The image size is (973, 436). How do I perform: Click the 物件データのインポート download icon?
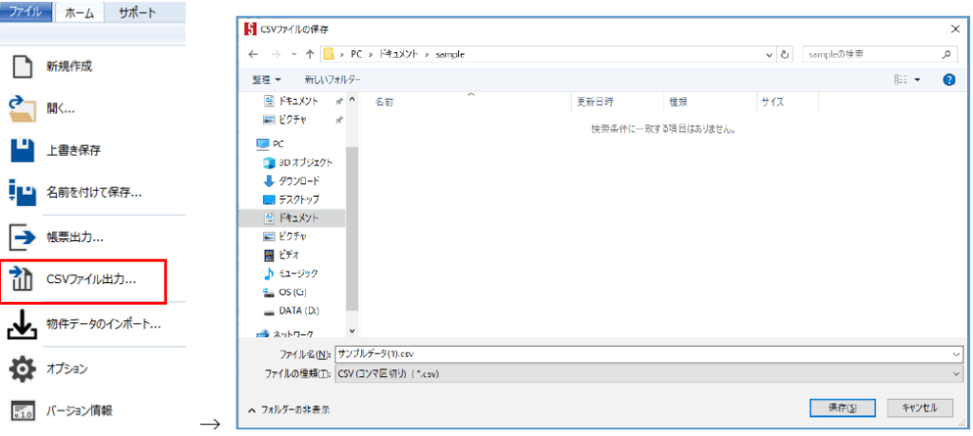(21, 324)
